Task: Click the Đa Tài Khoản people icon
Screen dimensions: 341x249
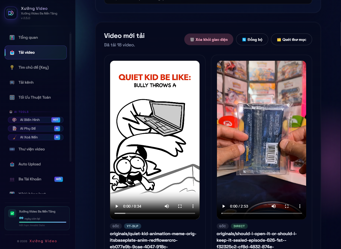Action: click(x=12, y=179)
